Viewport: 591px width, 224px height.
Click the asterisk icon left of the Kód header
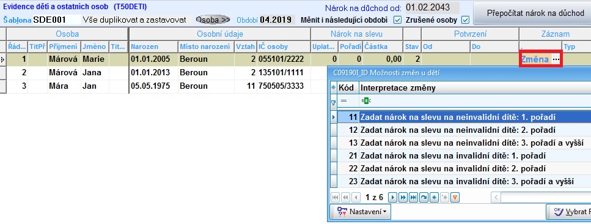point(333,88)
